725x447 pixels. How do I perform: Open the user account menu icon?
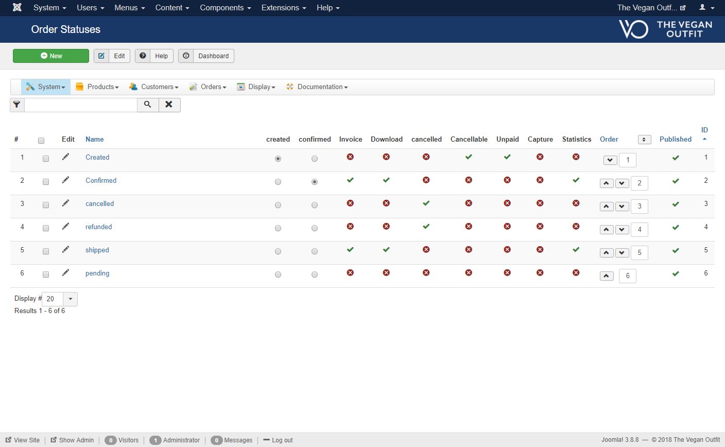pos(706,8)
